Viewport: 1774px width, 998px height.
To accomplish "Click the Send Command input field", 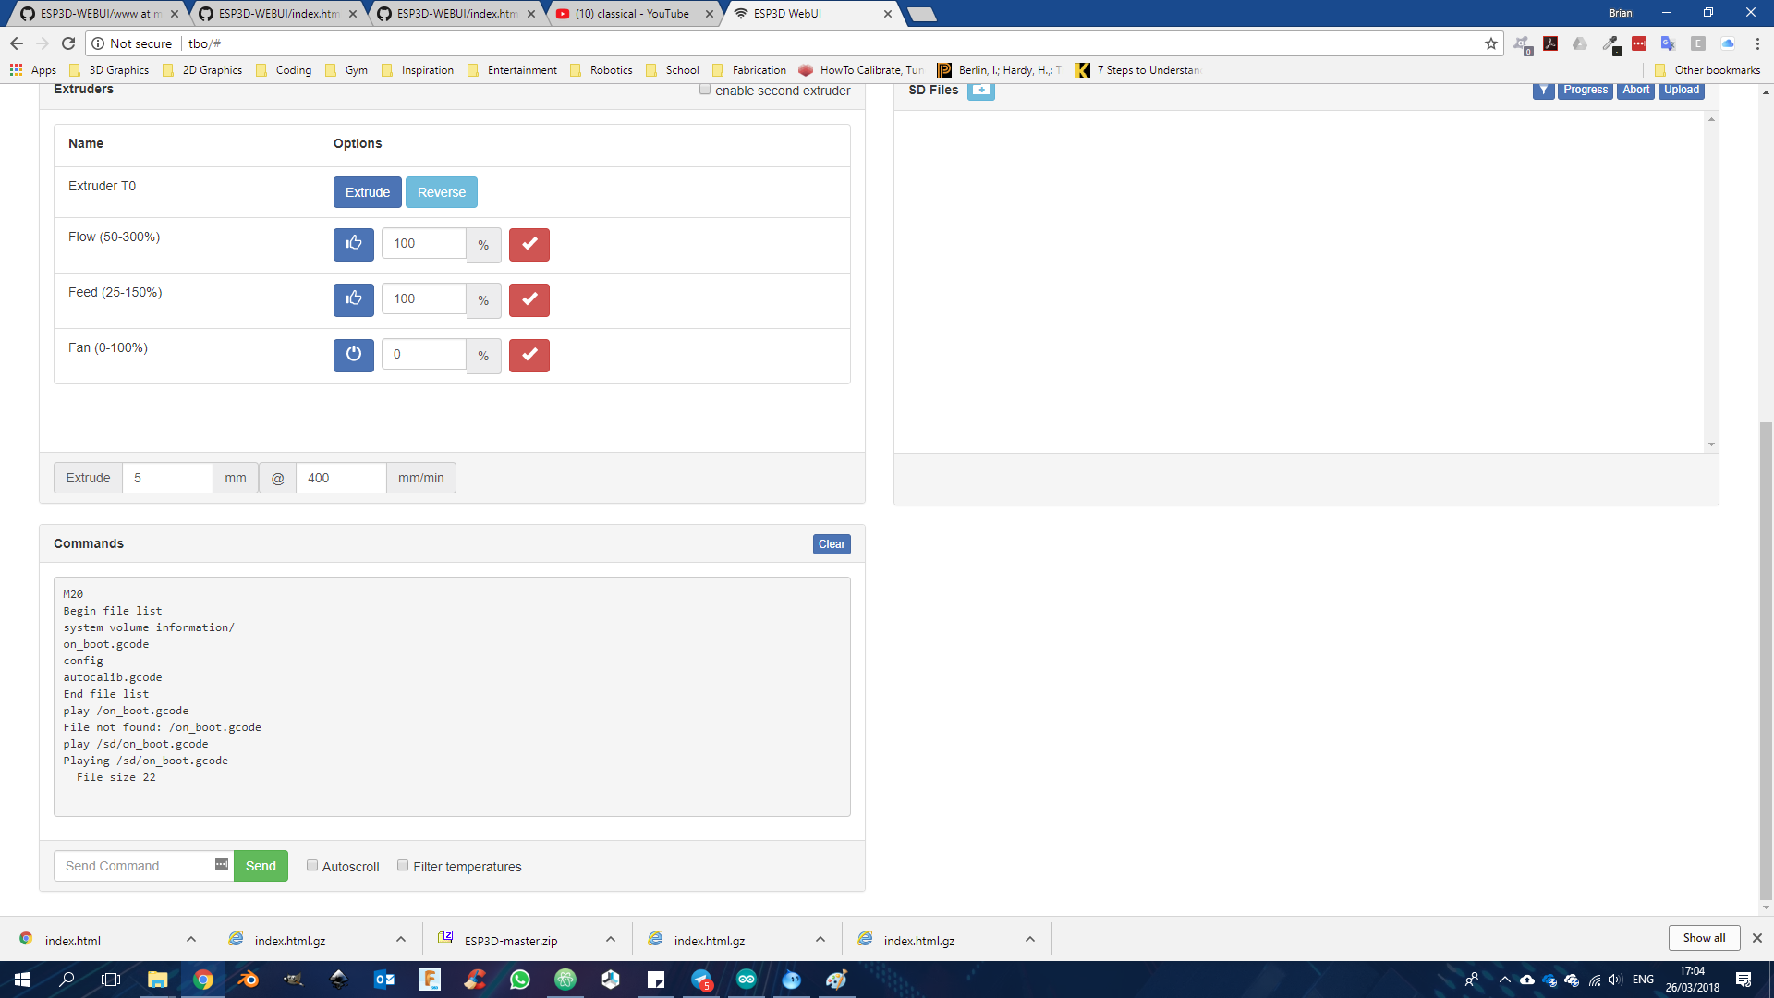I will (135, 866).
